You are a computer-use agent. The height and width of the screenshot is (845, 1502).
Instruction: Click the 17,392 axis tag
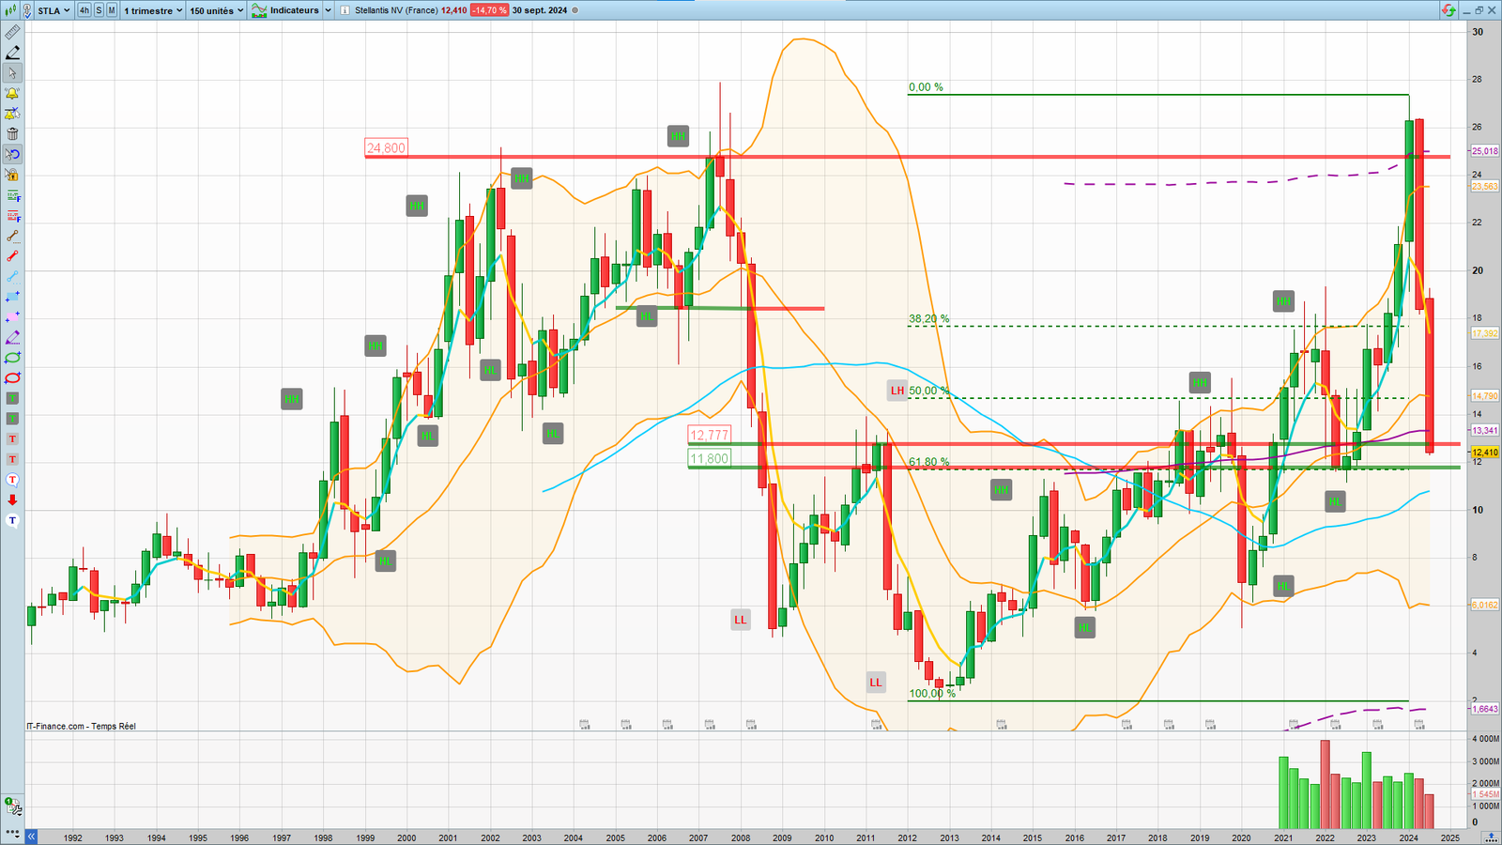coord(1485,333)
